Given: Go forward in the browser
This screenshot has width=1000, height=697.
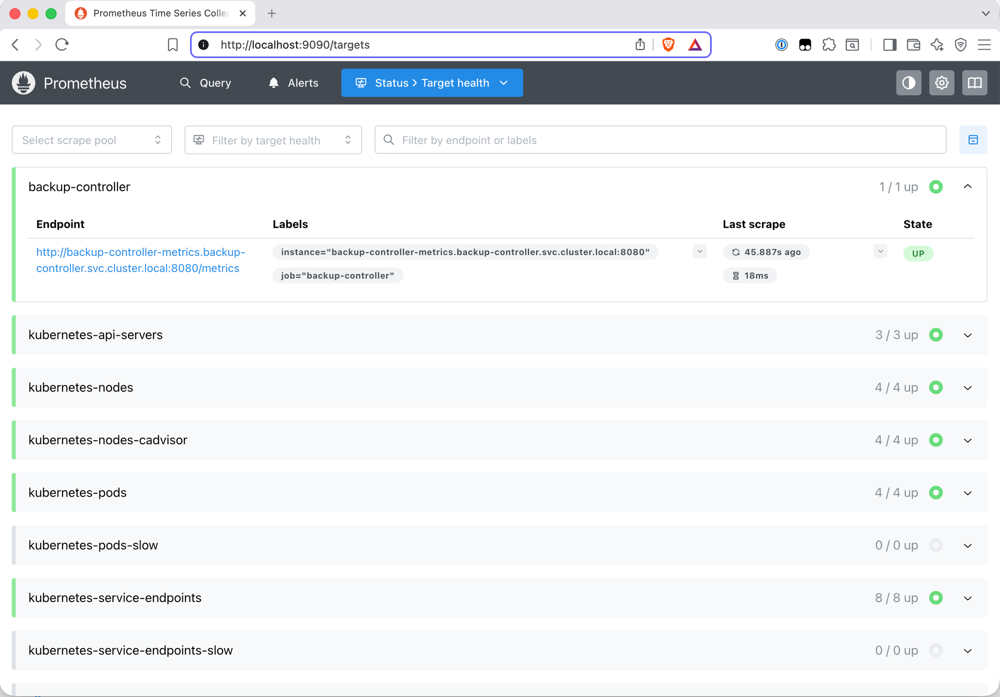Looking at the screenshot, I should point(38,45).
